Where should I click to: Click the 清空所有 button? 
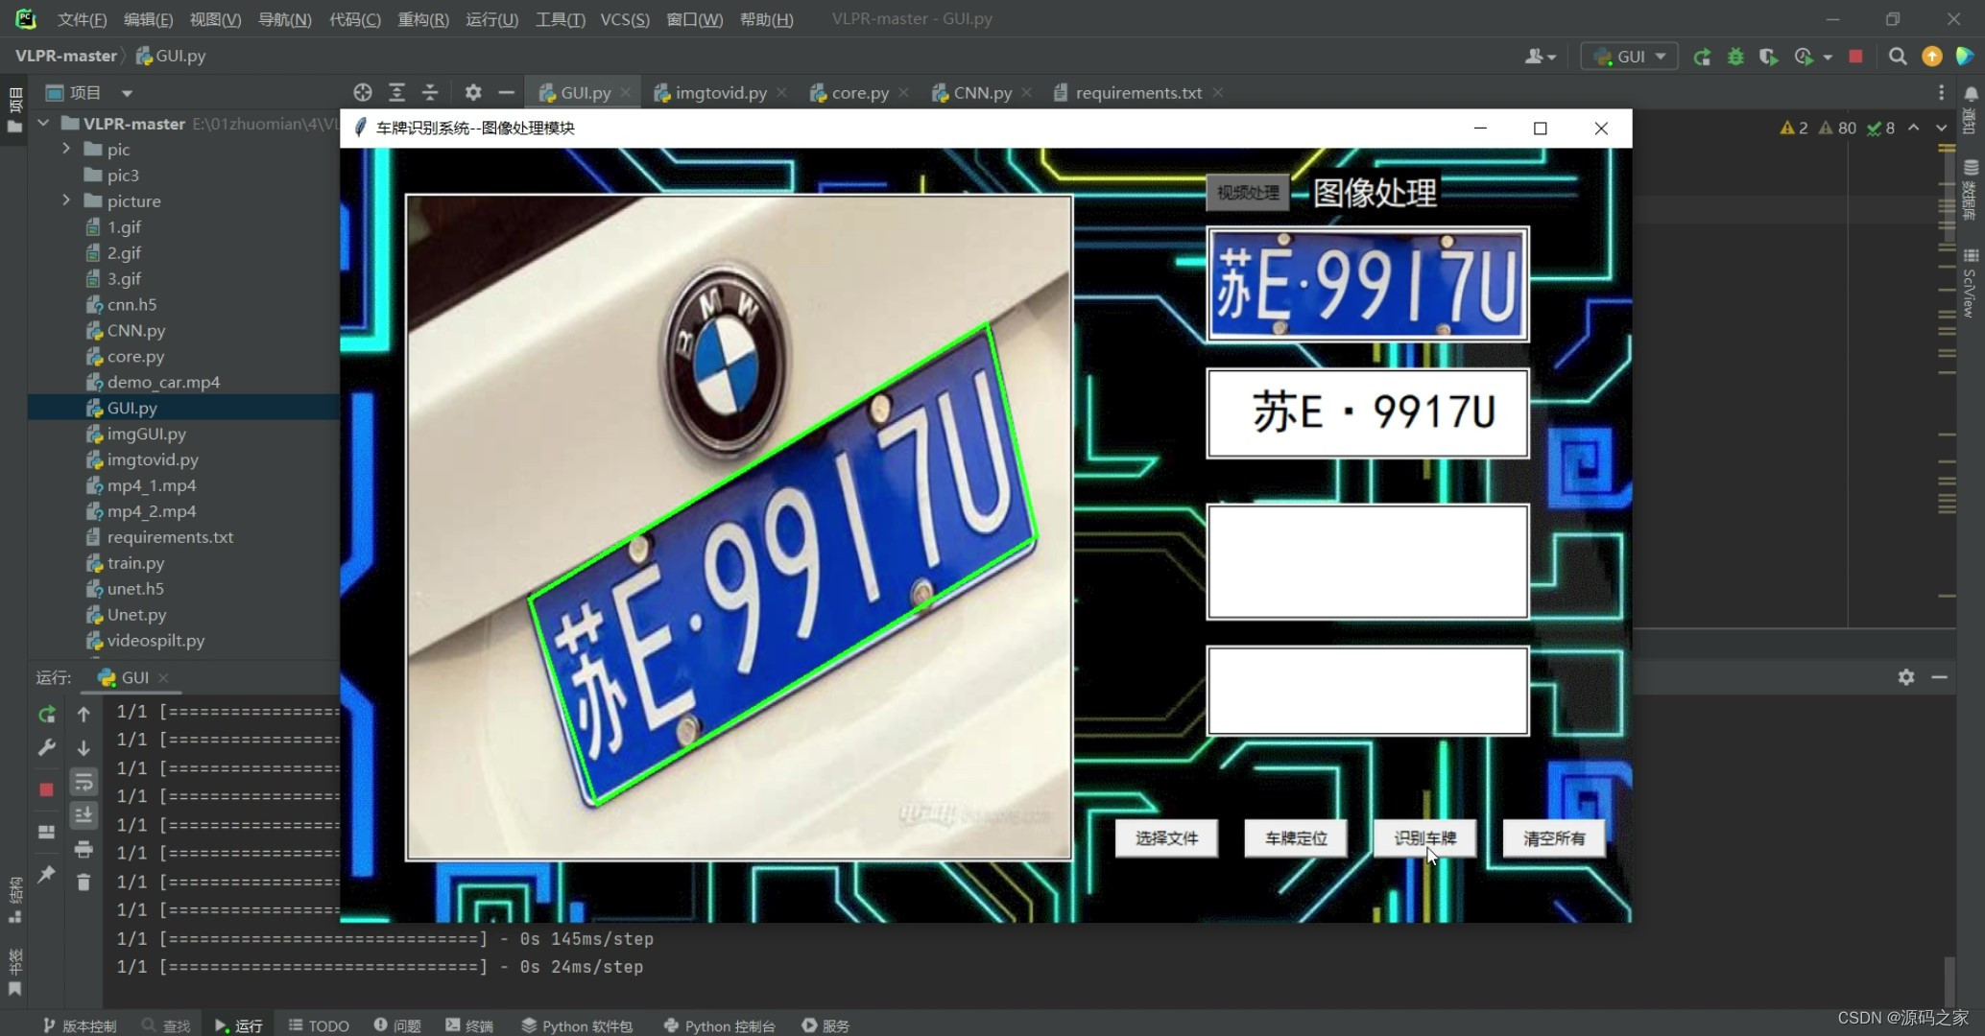(1554, 838)
